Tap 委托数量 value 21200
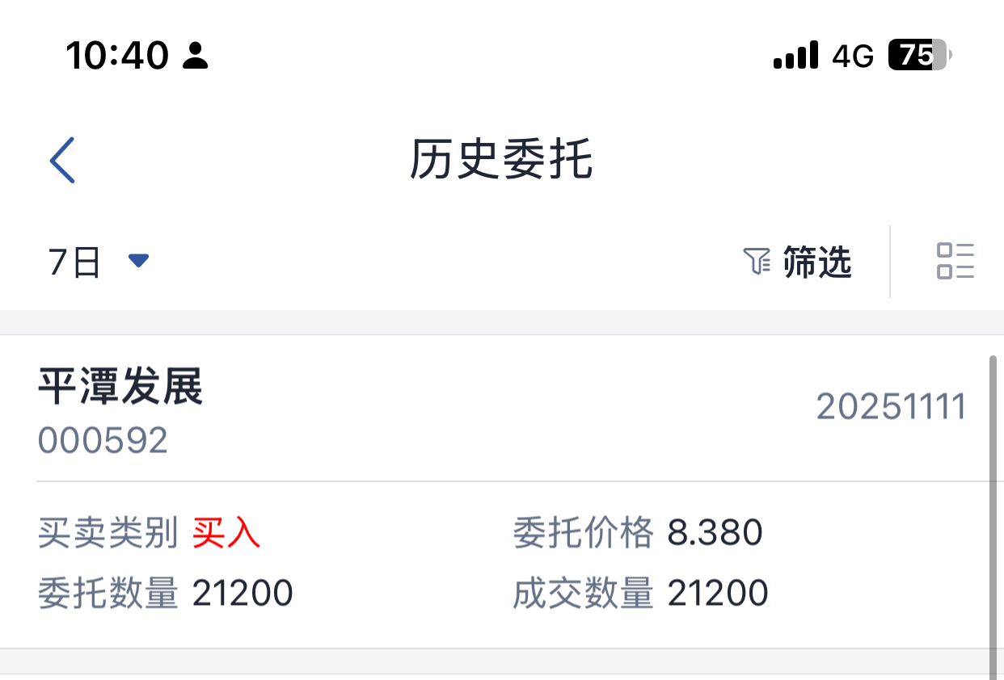Image resolution: width=1004 pixels, height=680 pixels. click(243, 594)
